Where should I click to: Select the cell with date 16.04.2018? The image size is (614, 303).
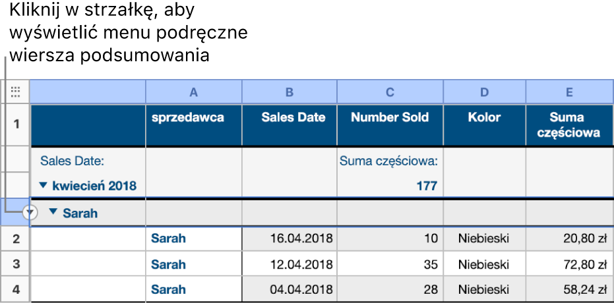click(290, 238)
